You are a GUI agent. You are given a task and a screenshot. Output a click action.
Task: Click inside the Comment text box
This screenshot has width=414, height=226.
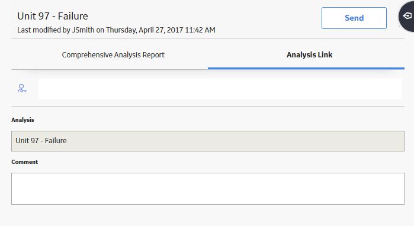pyautogui.click(x=208, y=189)
